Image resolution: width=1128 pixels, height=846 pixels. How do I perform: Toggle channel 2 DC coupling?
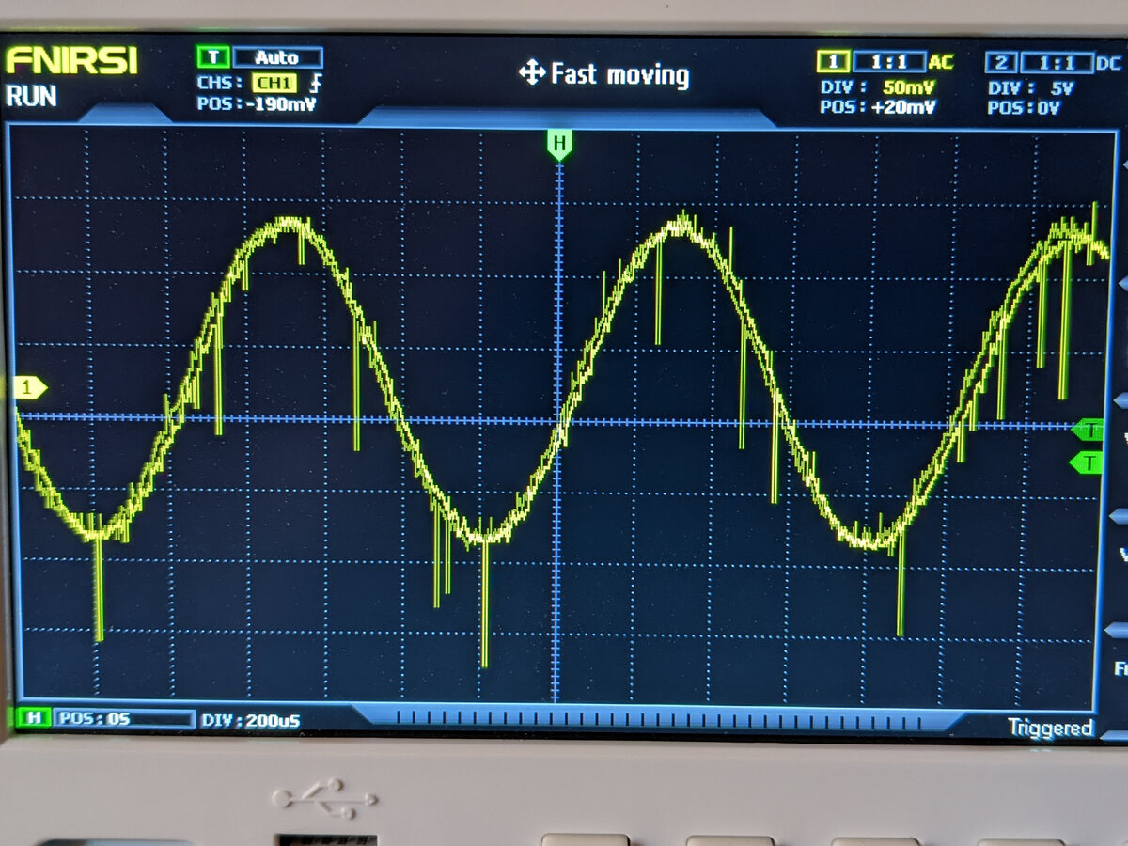[1110, 63]
